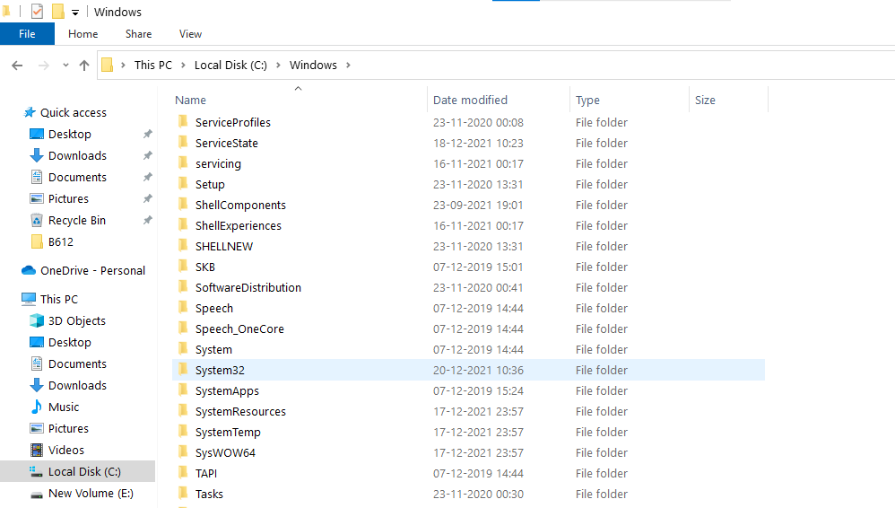Viewport: 895px width, 508px height.
Task: Click Downloads arrow icon under This PC
Action: (37, 385)
